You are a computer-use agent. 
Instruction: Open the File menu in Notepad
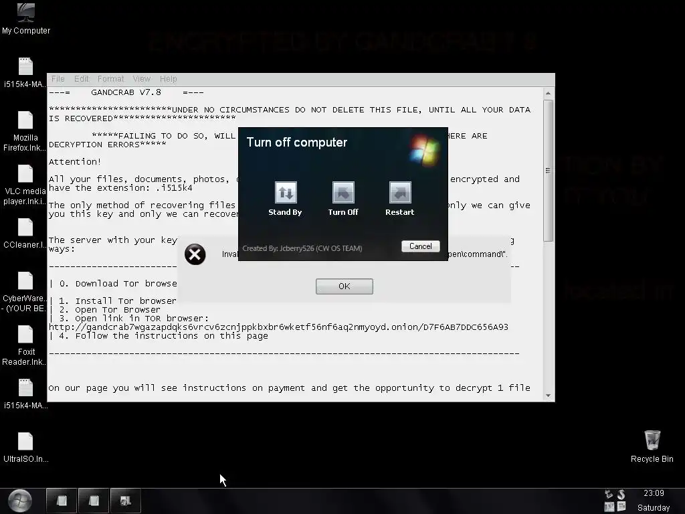pos(58,79)
